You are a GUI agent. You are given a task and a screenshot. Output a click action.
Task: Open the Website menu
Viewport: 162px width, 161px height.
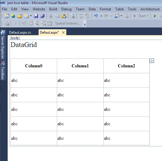(39, 9)
